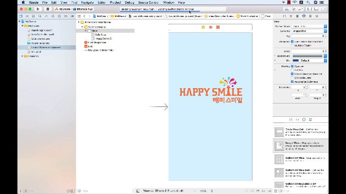
Task: Show the Attributes inspector
Action: tap(304, 16)
